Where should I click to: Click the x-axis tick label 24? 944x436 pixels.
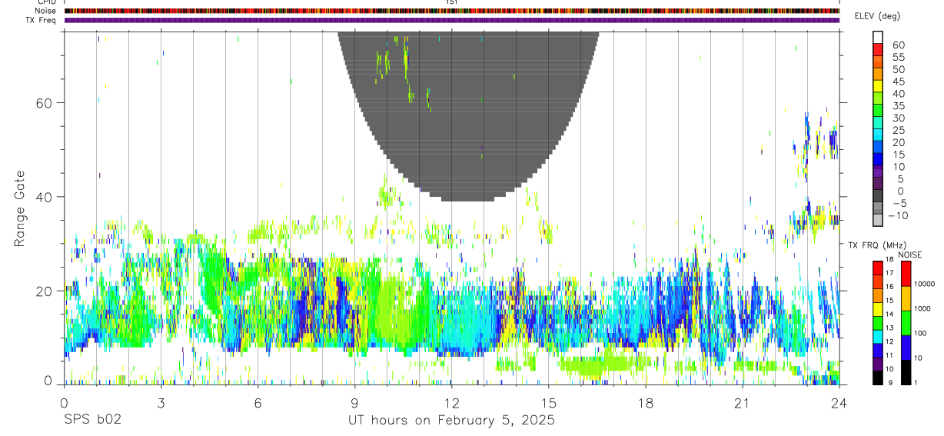click(x=839, y=402)
